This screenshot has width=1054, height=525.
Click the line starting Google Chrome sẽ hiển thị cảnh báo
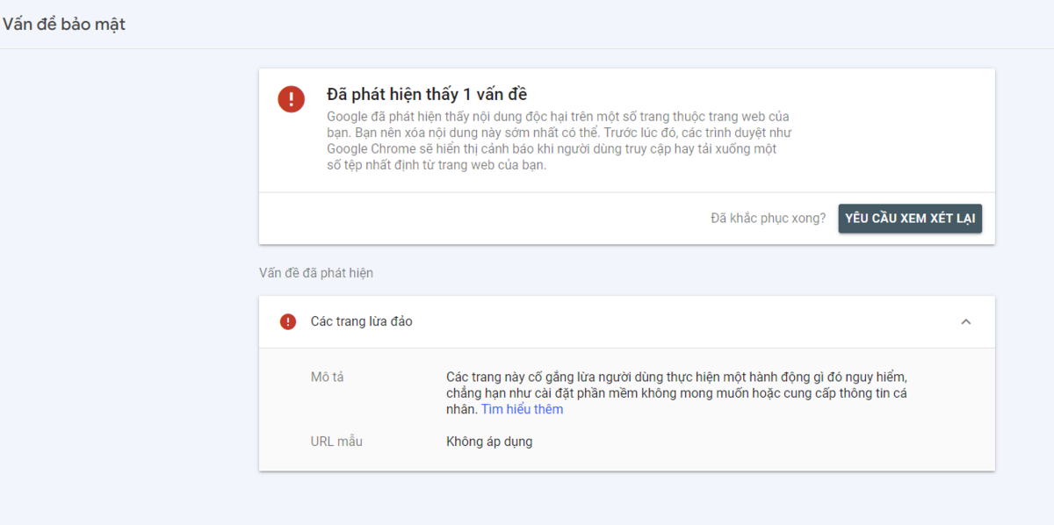(x=552, y=149)
